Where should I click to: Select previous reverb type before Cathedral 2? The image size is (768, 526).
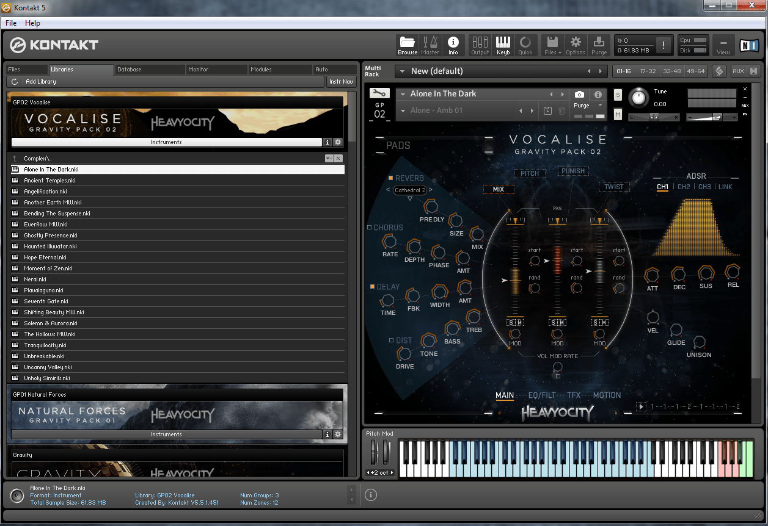pyautogui.click(x=388, y=190)
